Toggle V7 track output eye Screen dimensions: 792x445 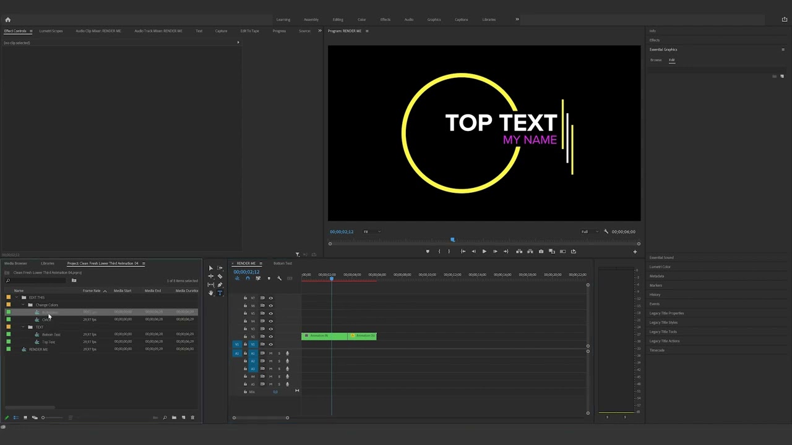coord(270,298)
